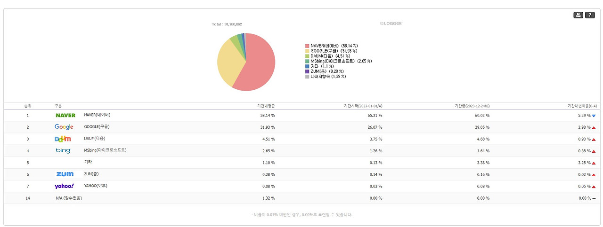Click the red up arrow in 기타 row
Image resolution: width=603 pixels, height=227 pixels.
pos(594,163)
